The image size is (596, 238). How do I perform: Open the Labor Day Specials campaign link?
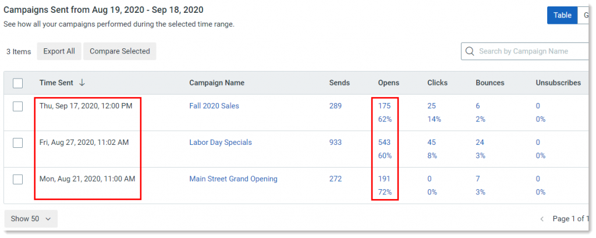coord(221,143)
